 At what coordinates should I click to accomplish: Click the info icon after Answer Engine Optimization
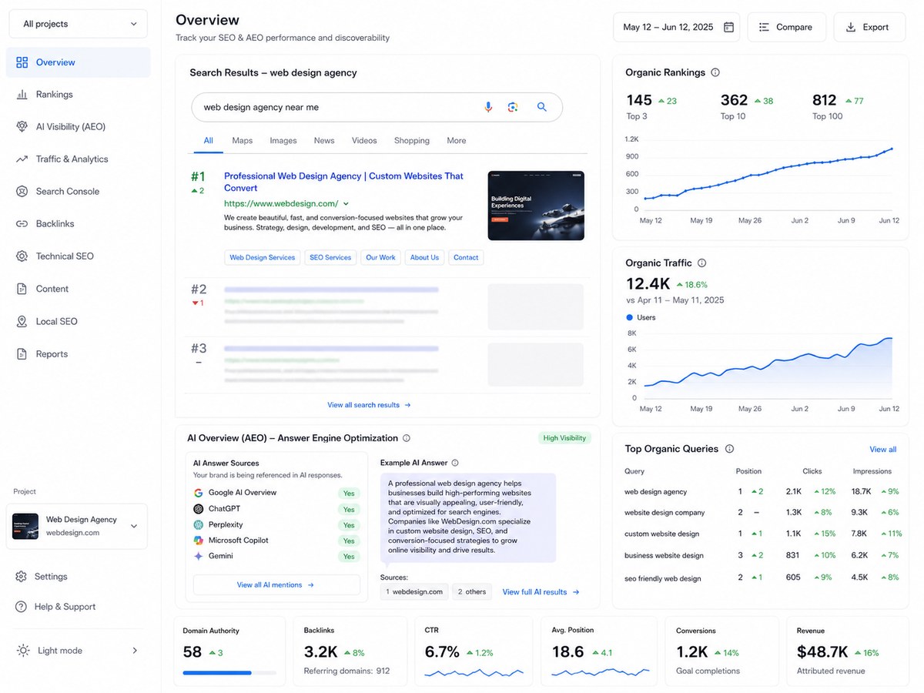(x=407, y=438)
